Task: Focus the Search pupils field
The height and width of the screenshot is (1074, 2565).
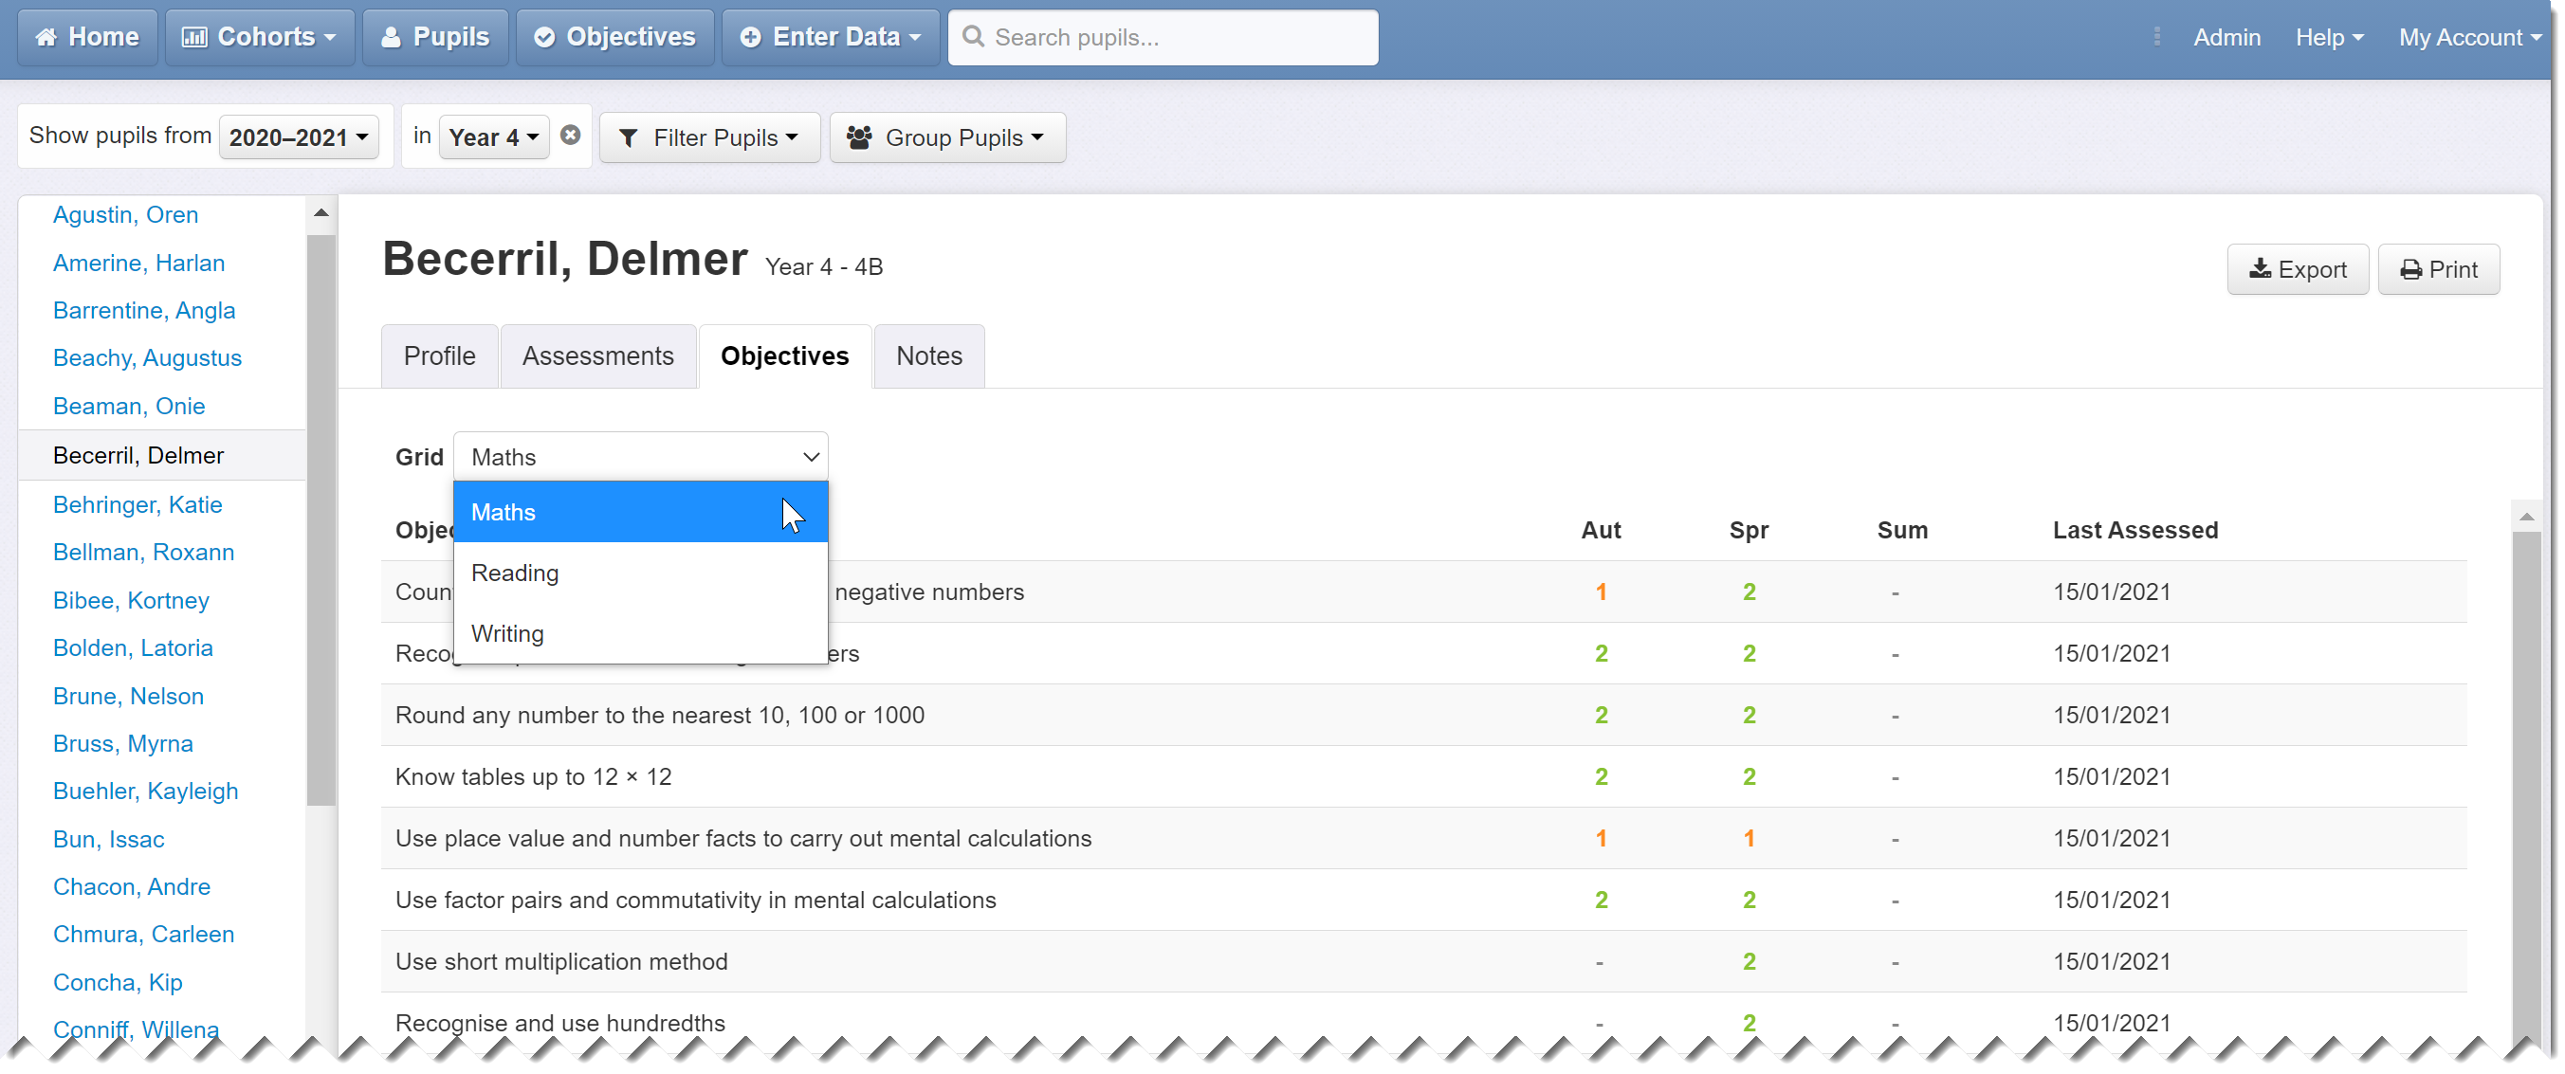Action: click(x=1163, y=37)
